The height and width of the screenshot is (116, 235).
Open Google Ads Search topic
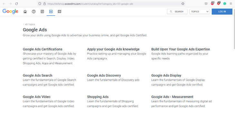(x=37, y=75)
